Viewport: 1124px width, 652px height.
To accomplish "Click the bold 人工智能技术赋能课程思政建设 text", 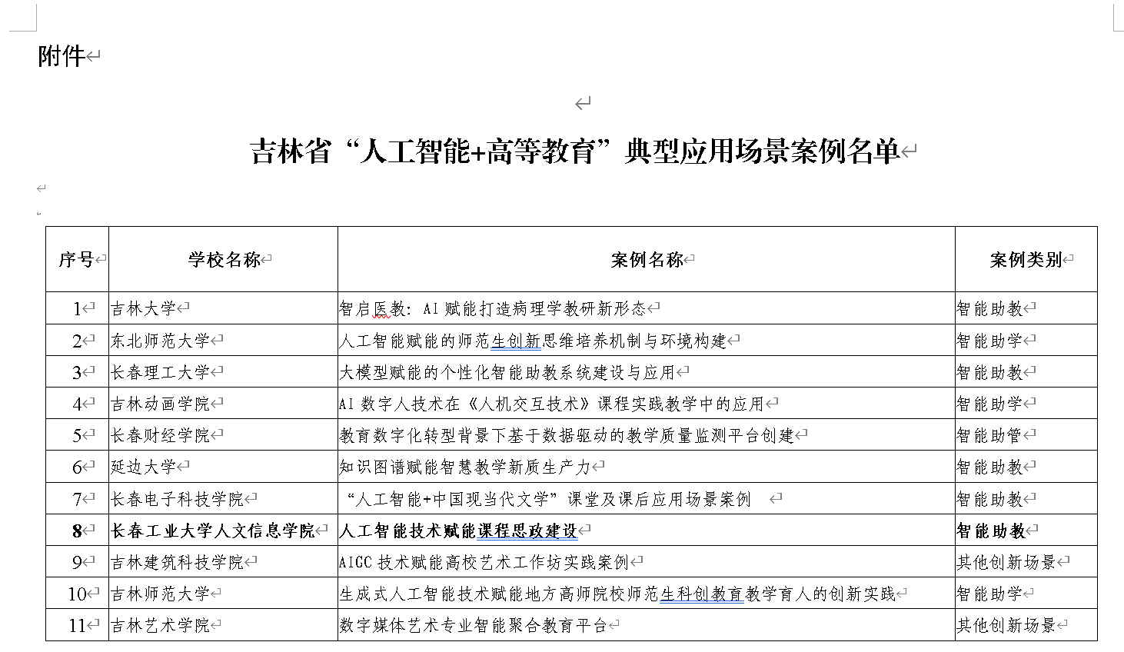I will pos(458,531).
